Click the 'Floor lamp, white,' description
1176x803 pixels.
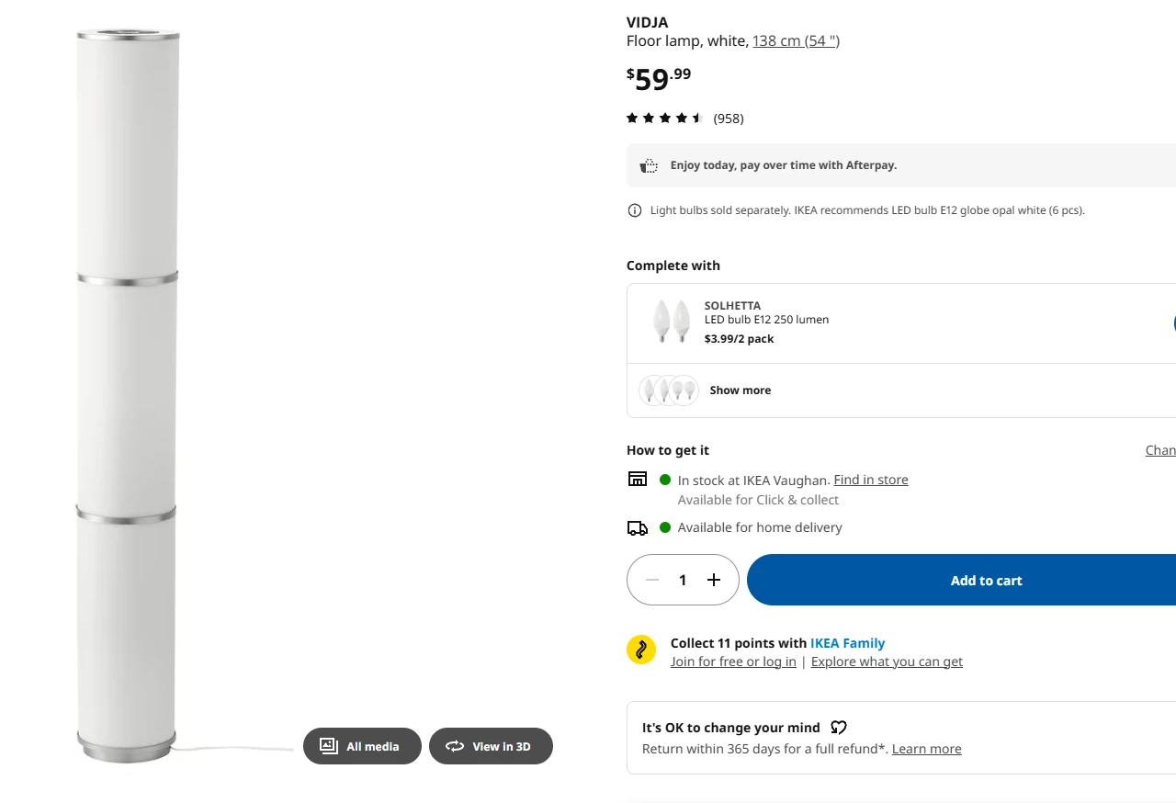[687, 40]
